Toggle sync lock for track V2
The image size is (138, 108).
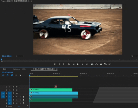click(14, 90)
